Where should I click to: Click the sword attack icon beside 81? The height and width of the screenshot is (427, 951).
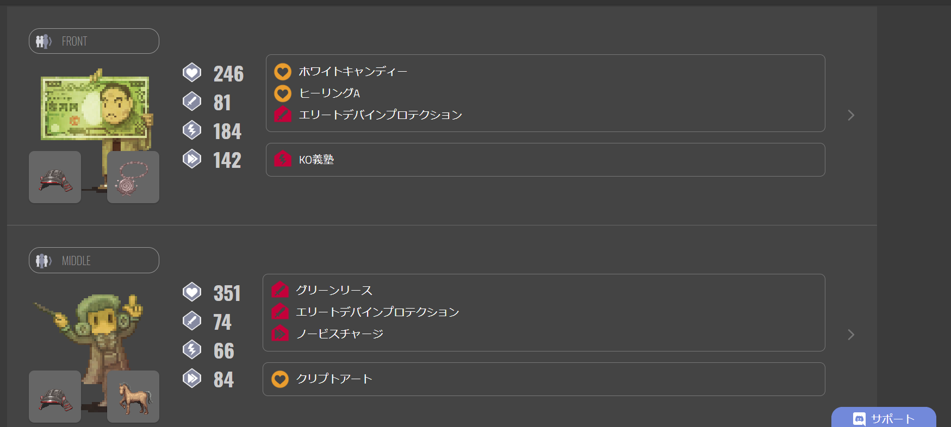point(192,102)
